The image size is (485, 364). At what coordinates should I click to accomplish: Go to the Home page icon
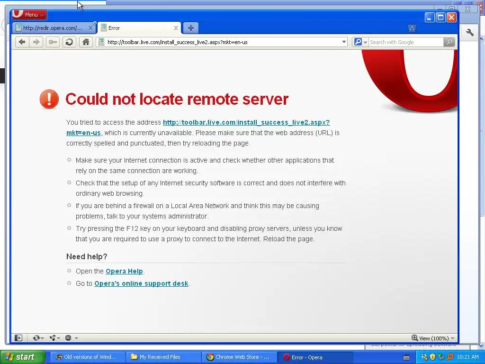click(x=86, y=42)
